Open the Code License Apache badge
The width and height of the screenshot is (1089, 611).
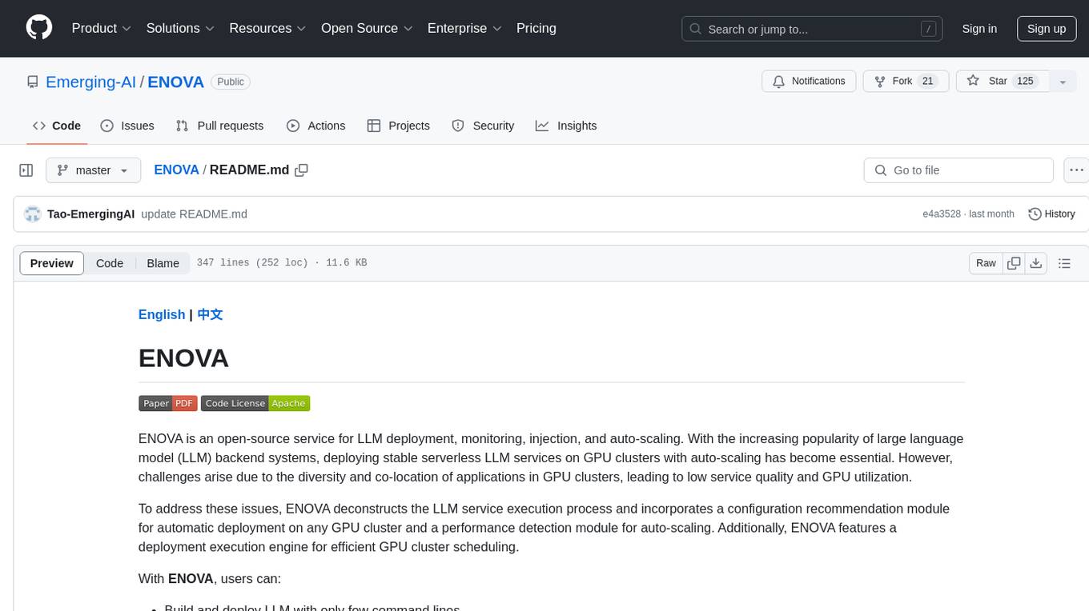tap(255, 403)
